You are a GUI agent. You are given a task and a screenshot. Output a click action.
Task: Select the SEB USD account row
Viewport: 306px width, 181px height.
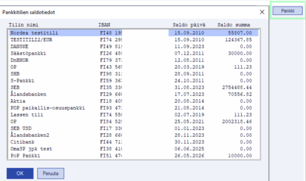[x=134, y=128]
